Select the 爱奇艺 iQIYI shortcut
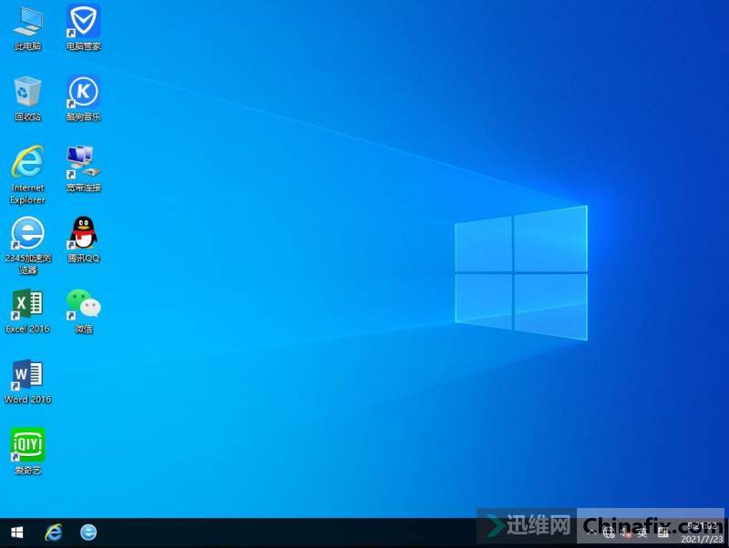 pos(28,452)
